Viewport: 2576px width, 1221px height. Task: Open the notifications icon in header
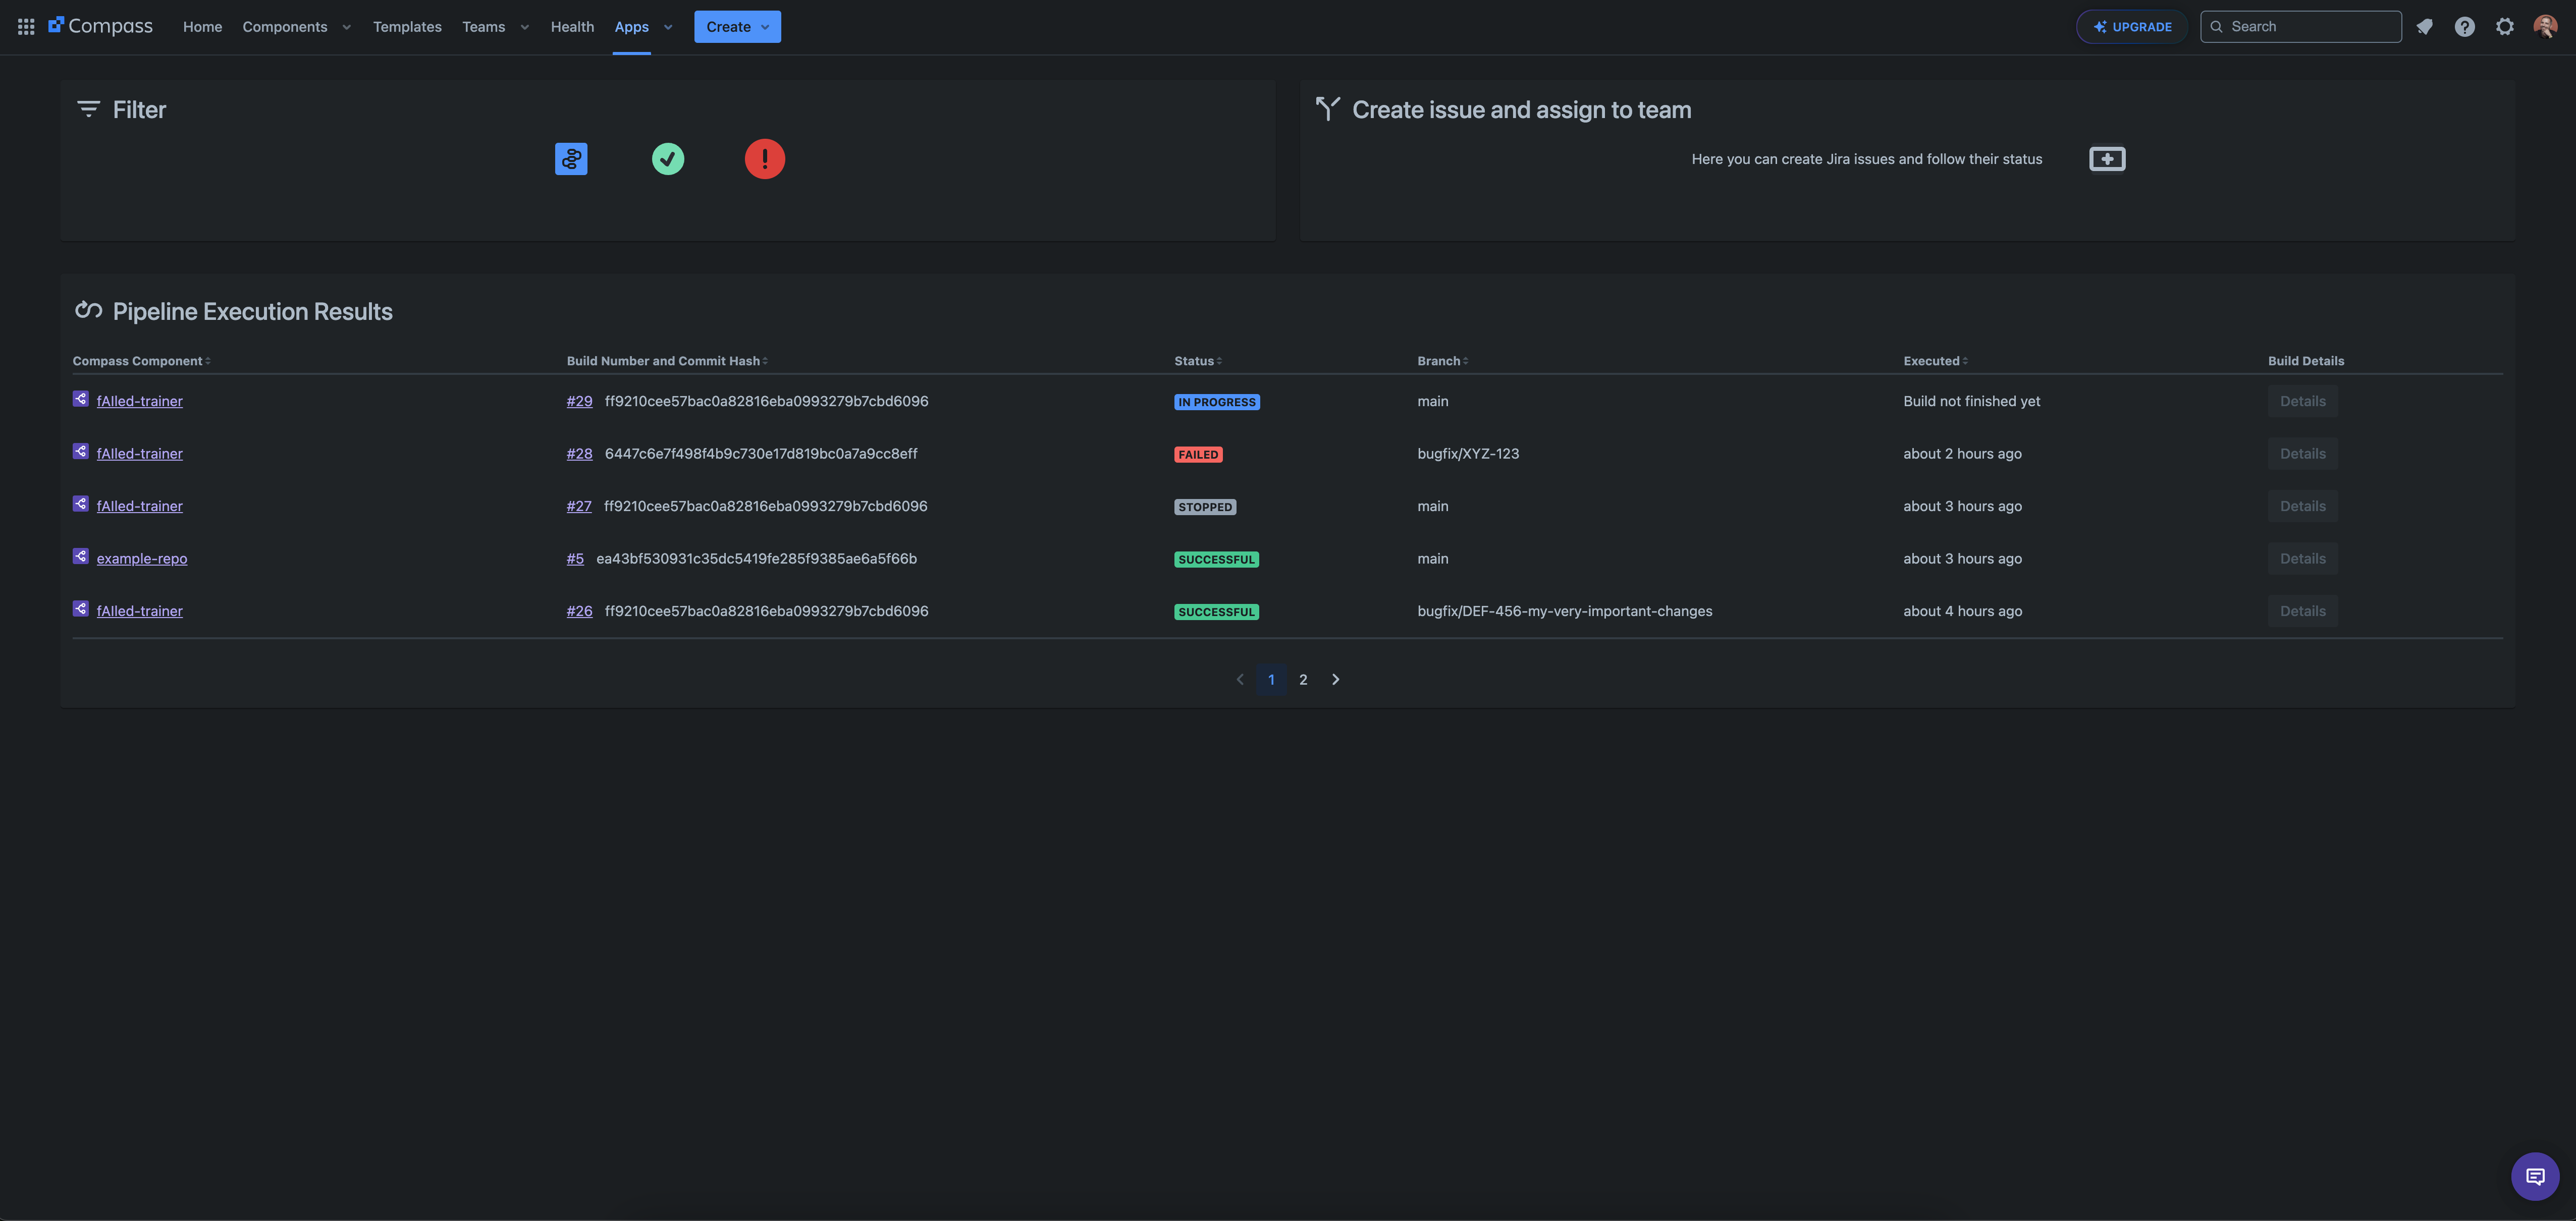2424,27
